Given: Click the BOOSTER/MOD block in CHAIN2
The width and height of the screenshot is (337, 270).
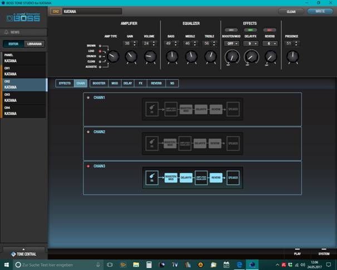Looking at the screenshot, I should tap(170, 143).
